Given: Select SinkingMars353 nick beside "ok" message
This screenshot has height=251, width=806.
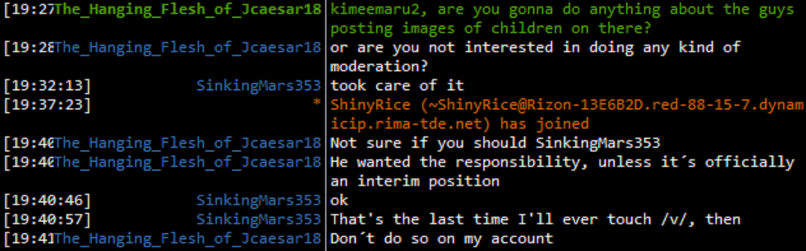Looking at the screenshot, I should (258, 200).
